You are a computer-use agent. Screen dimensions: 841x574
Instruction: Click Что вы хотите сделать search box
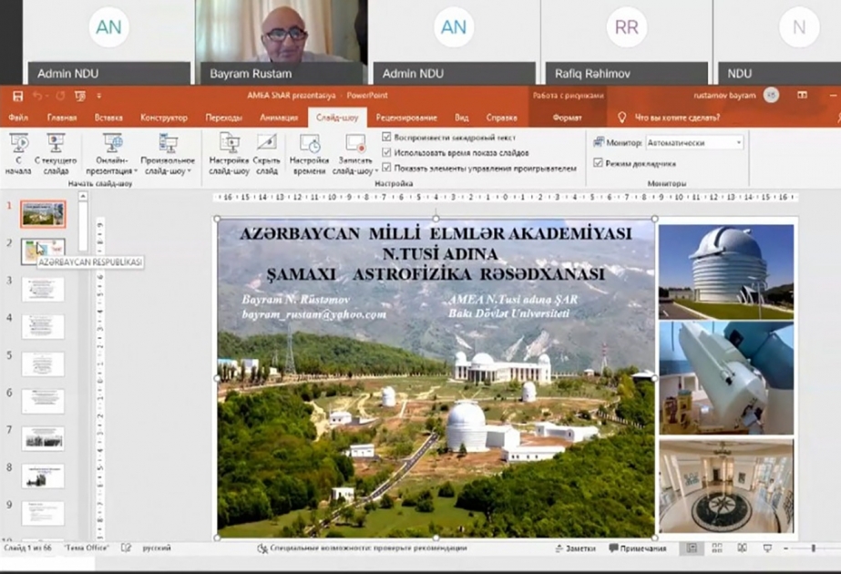[x=677, y=118]
